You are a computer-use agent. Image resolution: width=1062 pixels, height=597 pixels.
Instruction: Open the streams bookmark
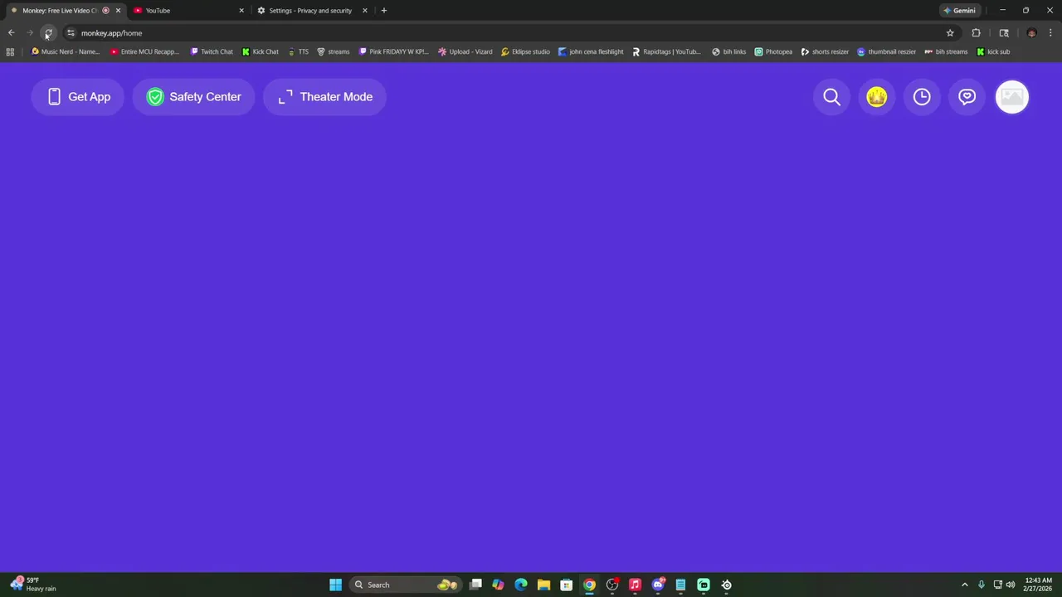click(334, 52)
